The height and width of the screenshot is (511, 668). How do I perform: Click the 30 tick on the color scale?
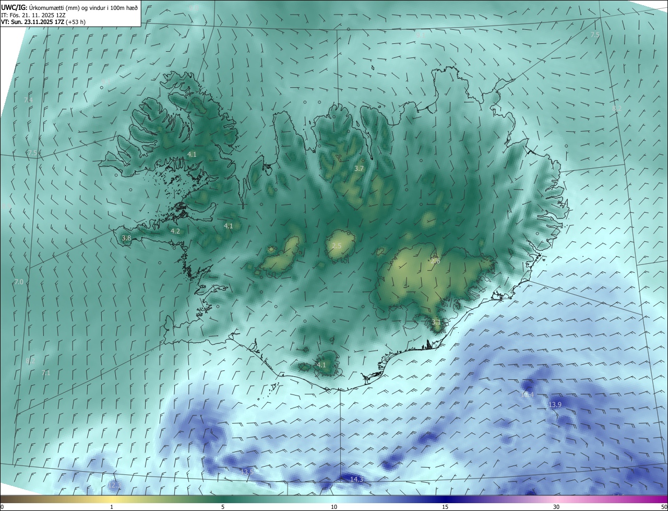pos(556,507)
